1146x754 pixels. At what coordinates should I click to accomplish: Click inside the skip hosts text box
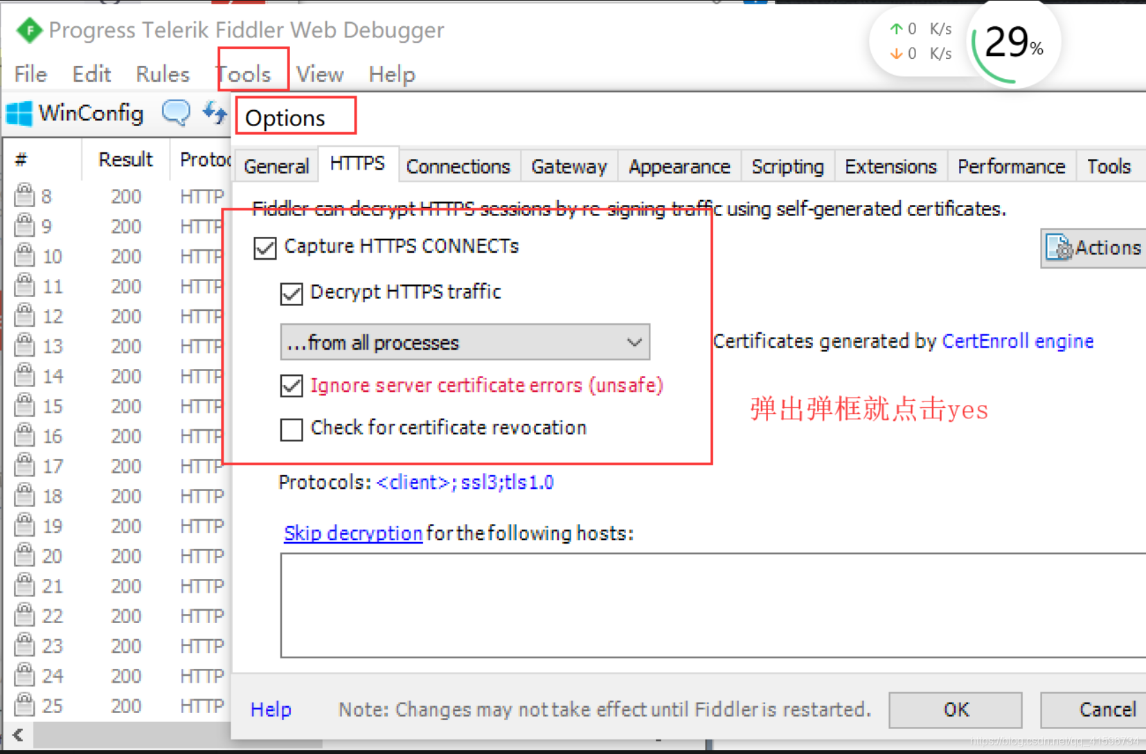click(x=713, y=605)
